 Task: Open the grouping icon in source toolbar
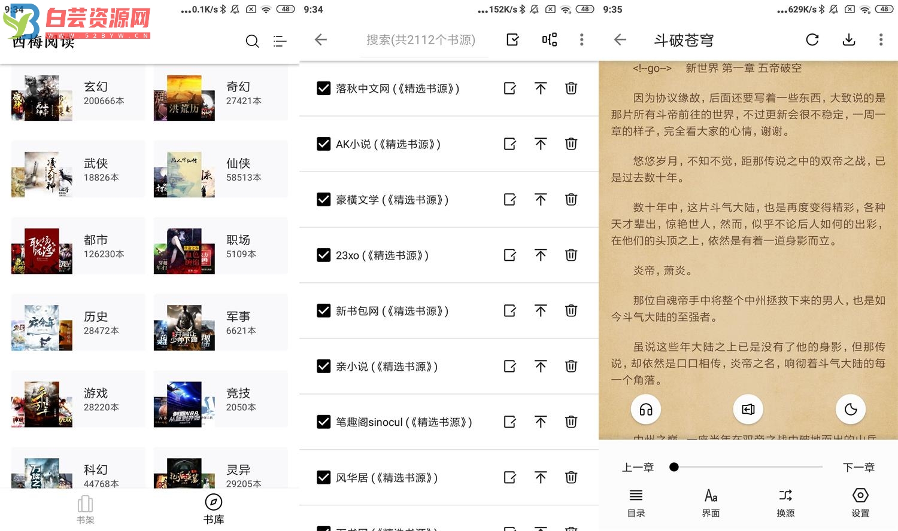[x=549, y=39]
